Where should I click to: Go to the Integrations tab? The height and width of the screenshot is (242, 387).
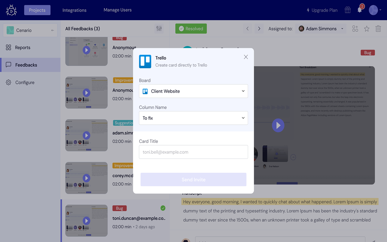[x=74, y=10]
